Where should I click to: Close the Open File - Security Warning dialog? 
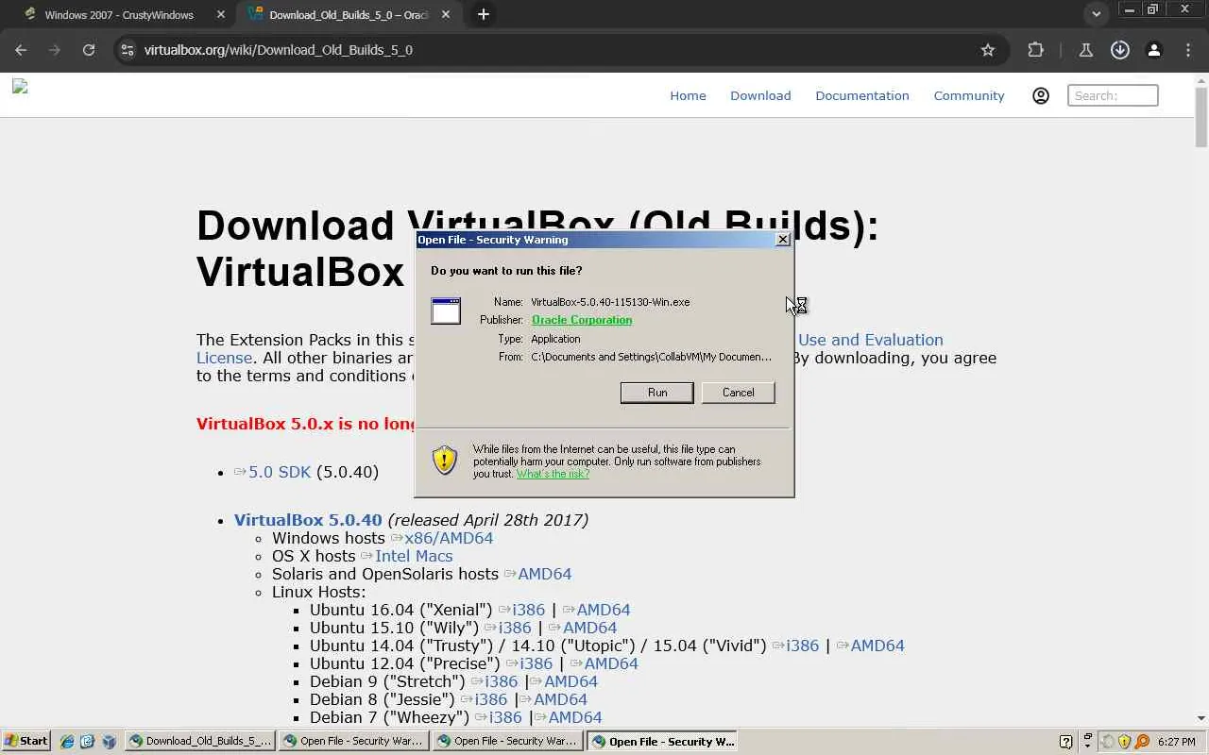click(x=783, y=240)
